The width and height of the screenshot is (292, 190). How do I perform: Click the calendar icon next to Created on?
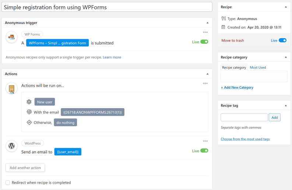(223, 27)
